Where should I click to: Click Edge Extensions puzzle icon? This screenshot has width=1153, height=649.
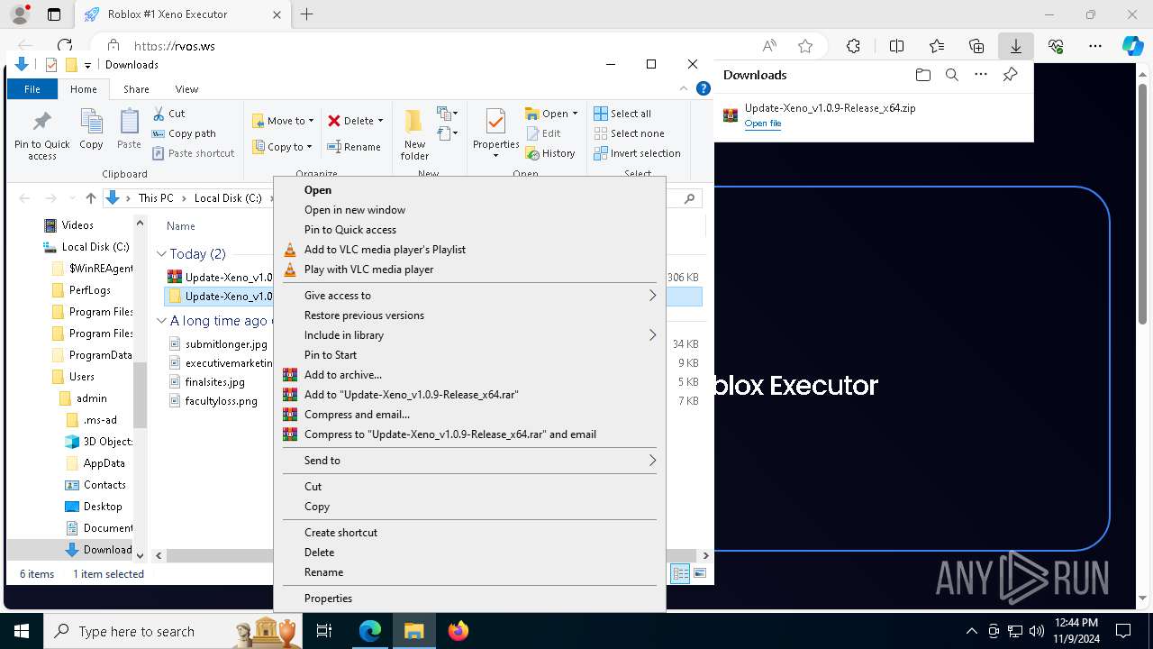853,46
